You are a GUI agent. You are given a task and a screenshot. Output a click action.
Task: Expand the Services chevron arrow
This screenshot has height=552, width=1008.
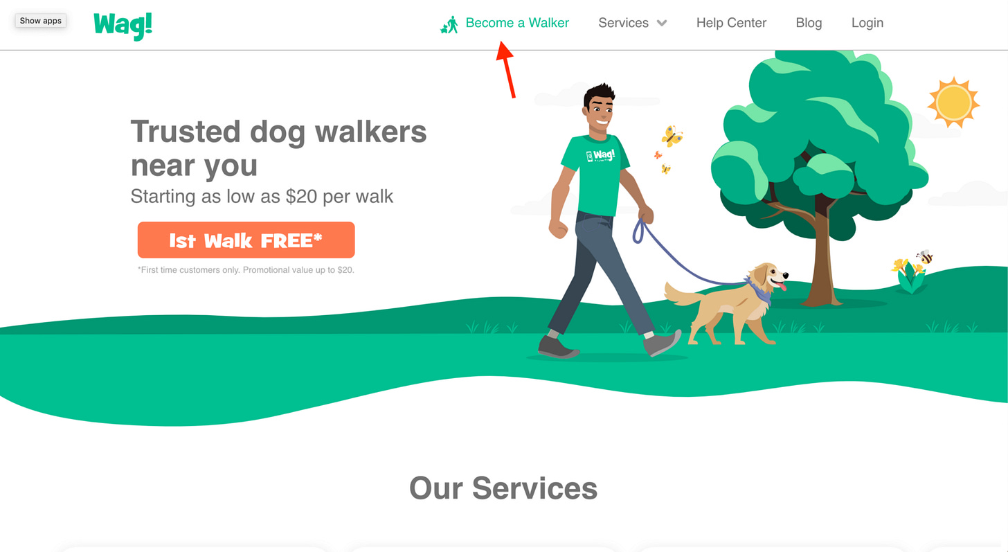click(x=662, y=23)
